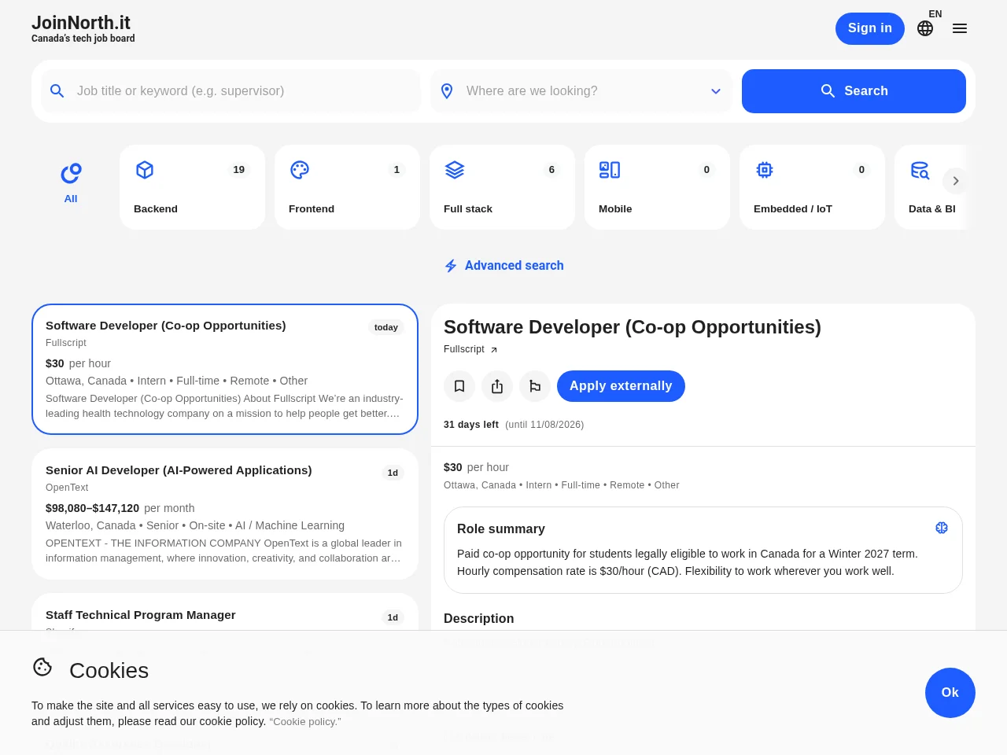Filter by Frontend category
1007x755 pixels.
click(x=347, y=187)
